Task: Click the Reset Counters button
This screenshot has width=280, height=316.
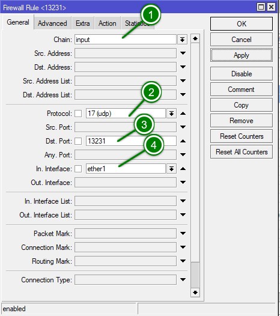Action: (x=242, y=136)
